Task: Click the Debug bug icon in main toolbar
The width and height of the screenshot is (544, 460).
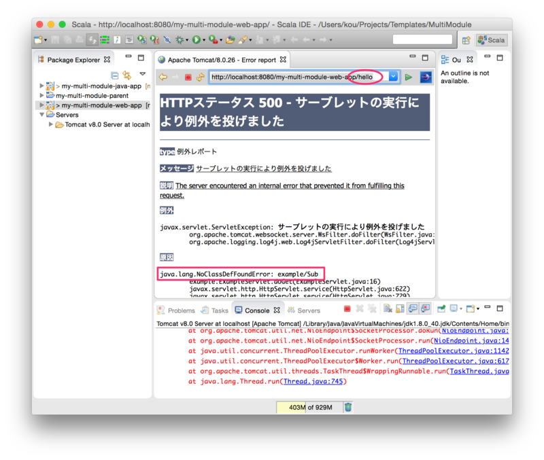Action: (x=180, y=40)
